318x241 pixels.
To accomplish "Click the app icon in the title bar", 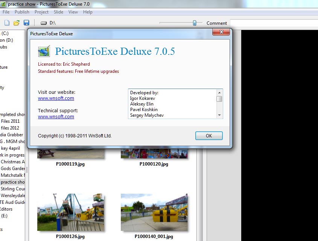I will tap(3, 4).
